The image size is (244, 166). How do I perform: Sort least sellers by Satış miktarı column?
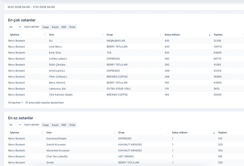tap(193, 132)
